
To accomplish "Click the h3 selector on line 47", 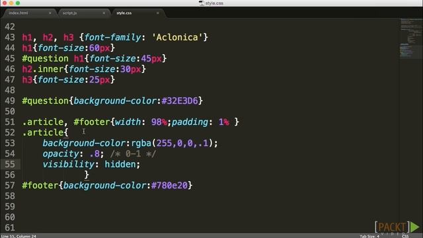I will (27, 79).
